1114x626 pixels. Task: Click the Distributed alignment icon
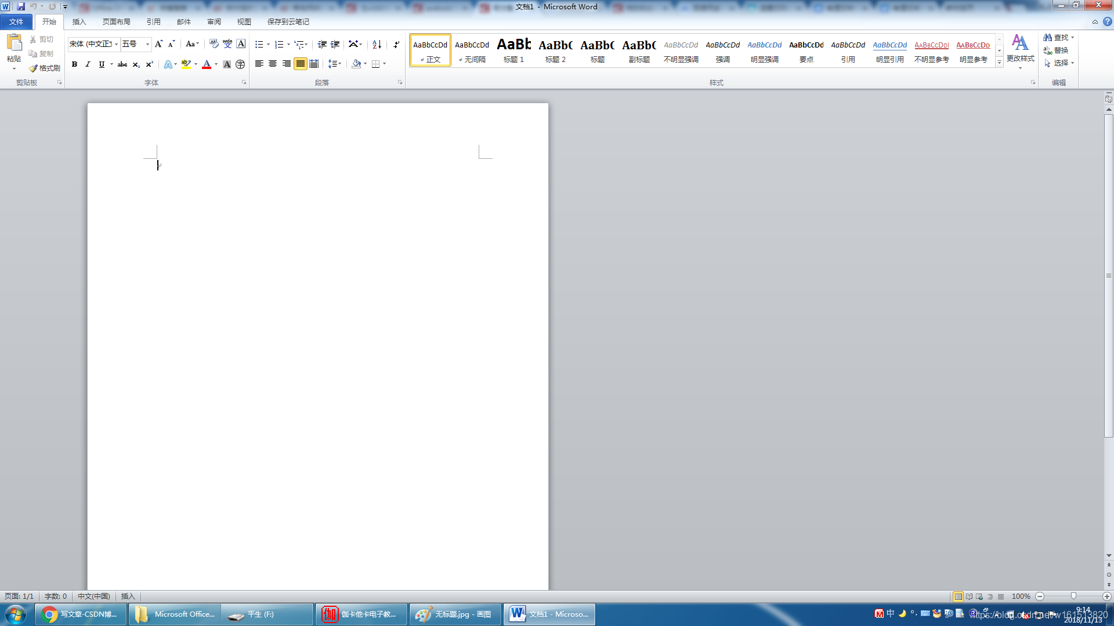click(x=314, y=64)
